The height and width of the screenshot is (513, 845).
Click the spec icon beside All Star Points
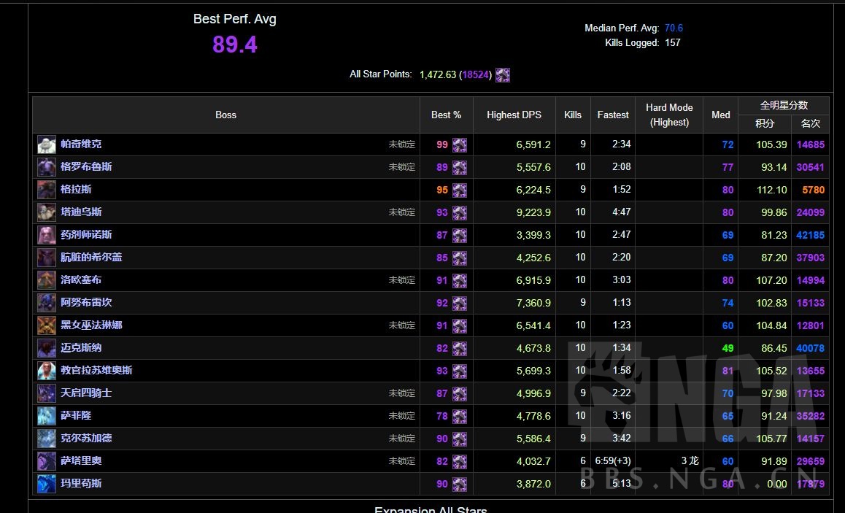point(503,74)
